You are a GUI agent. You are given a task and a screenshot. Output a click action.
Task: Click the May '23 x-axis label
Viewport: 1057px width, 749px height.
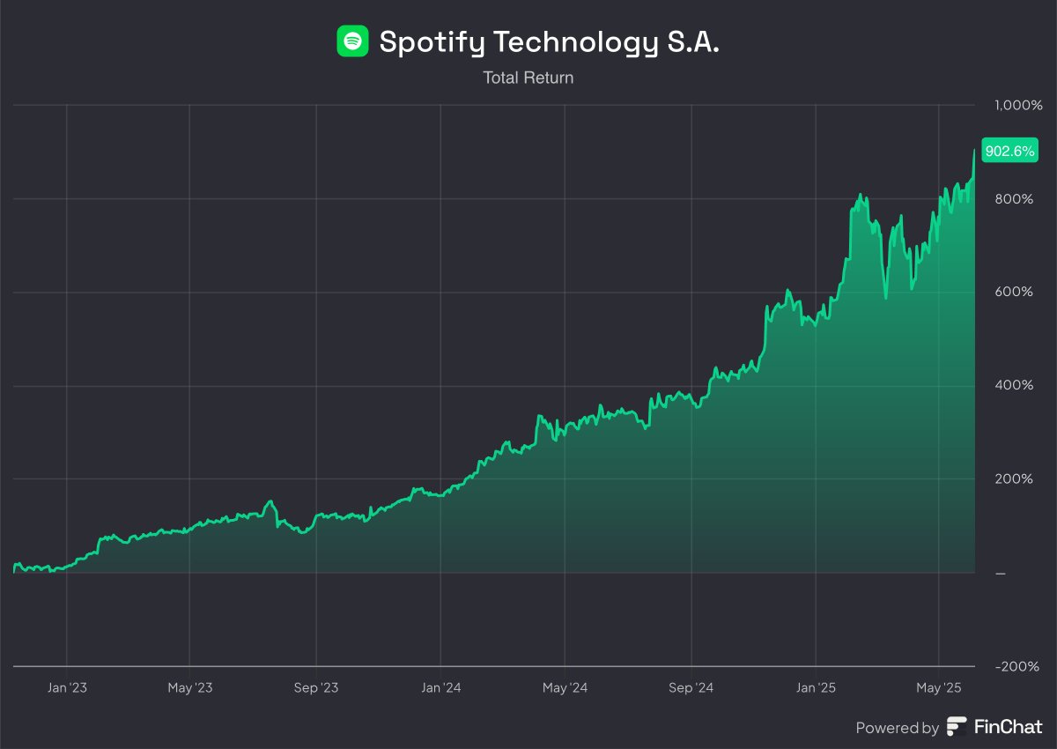tap(190, 687)
